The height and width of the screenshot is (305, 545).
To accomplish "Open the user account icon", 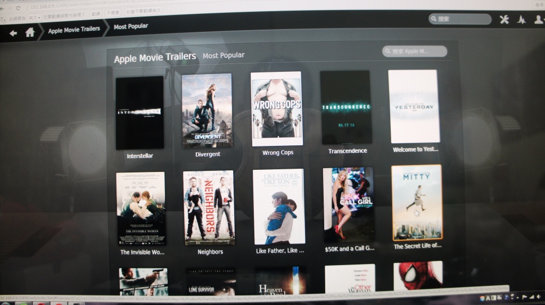I will point(539,20).
